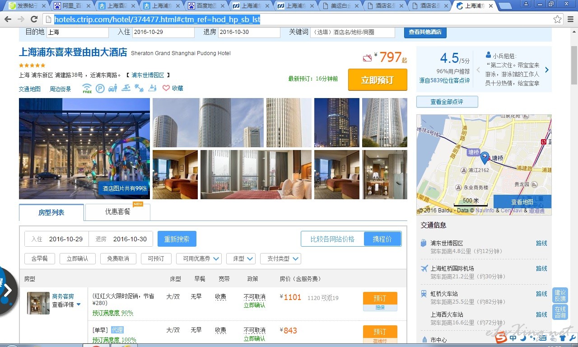
Task: Open the main hotel lobby photo
Action: point(84,149)
